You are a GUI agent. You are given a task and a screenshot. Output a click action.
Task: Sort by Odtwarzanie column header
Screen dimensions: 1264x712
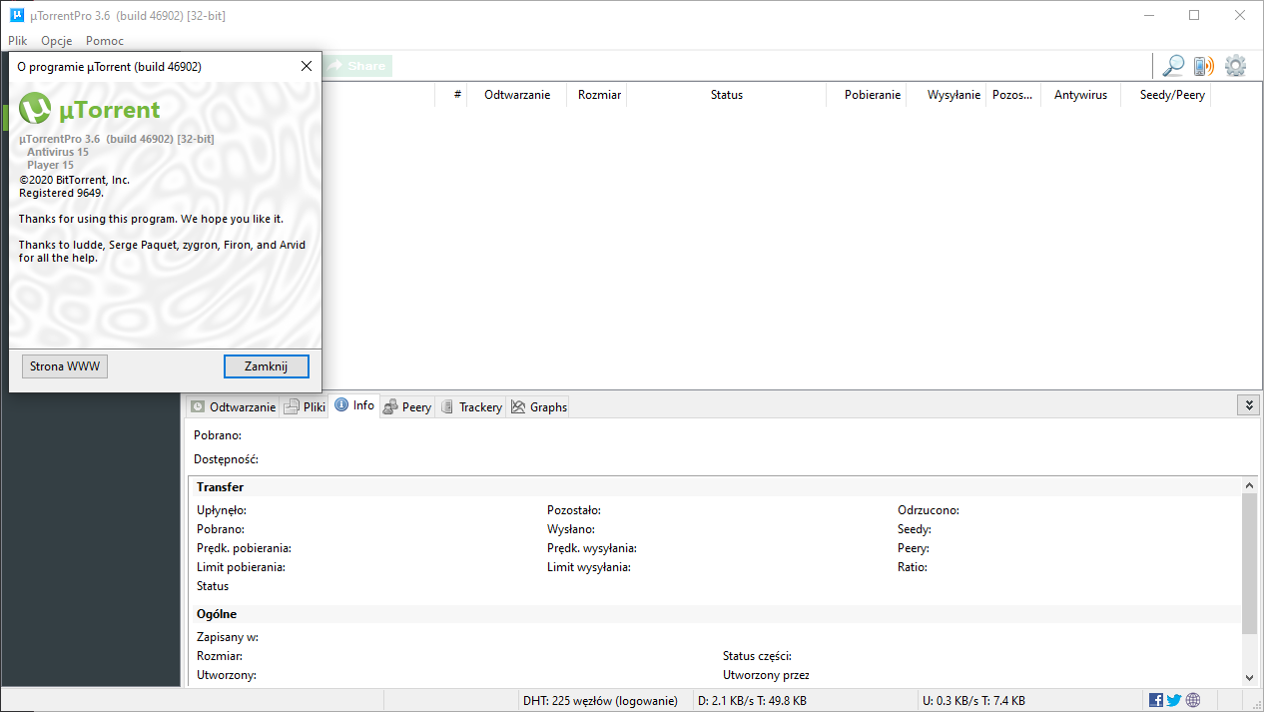517,95
